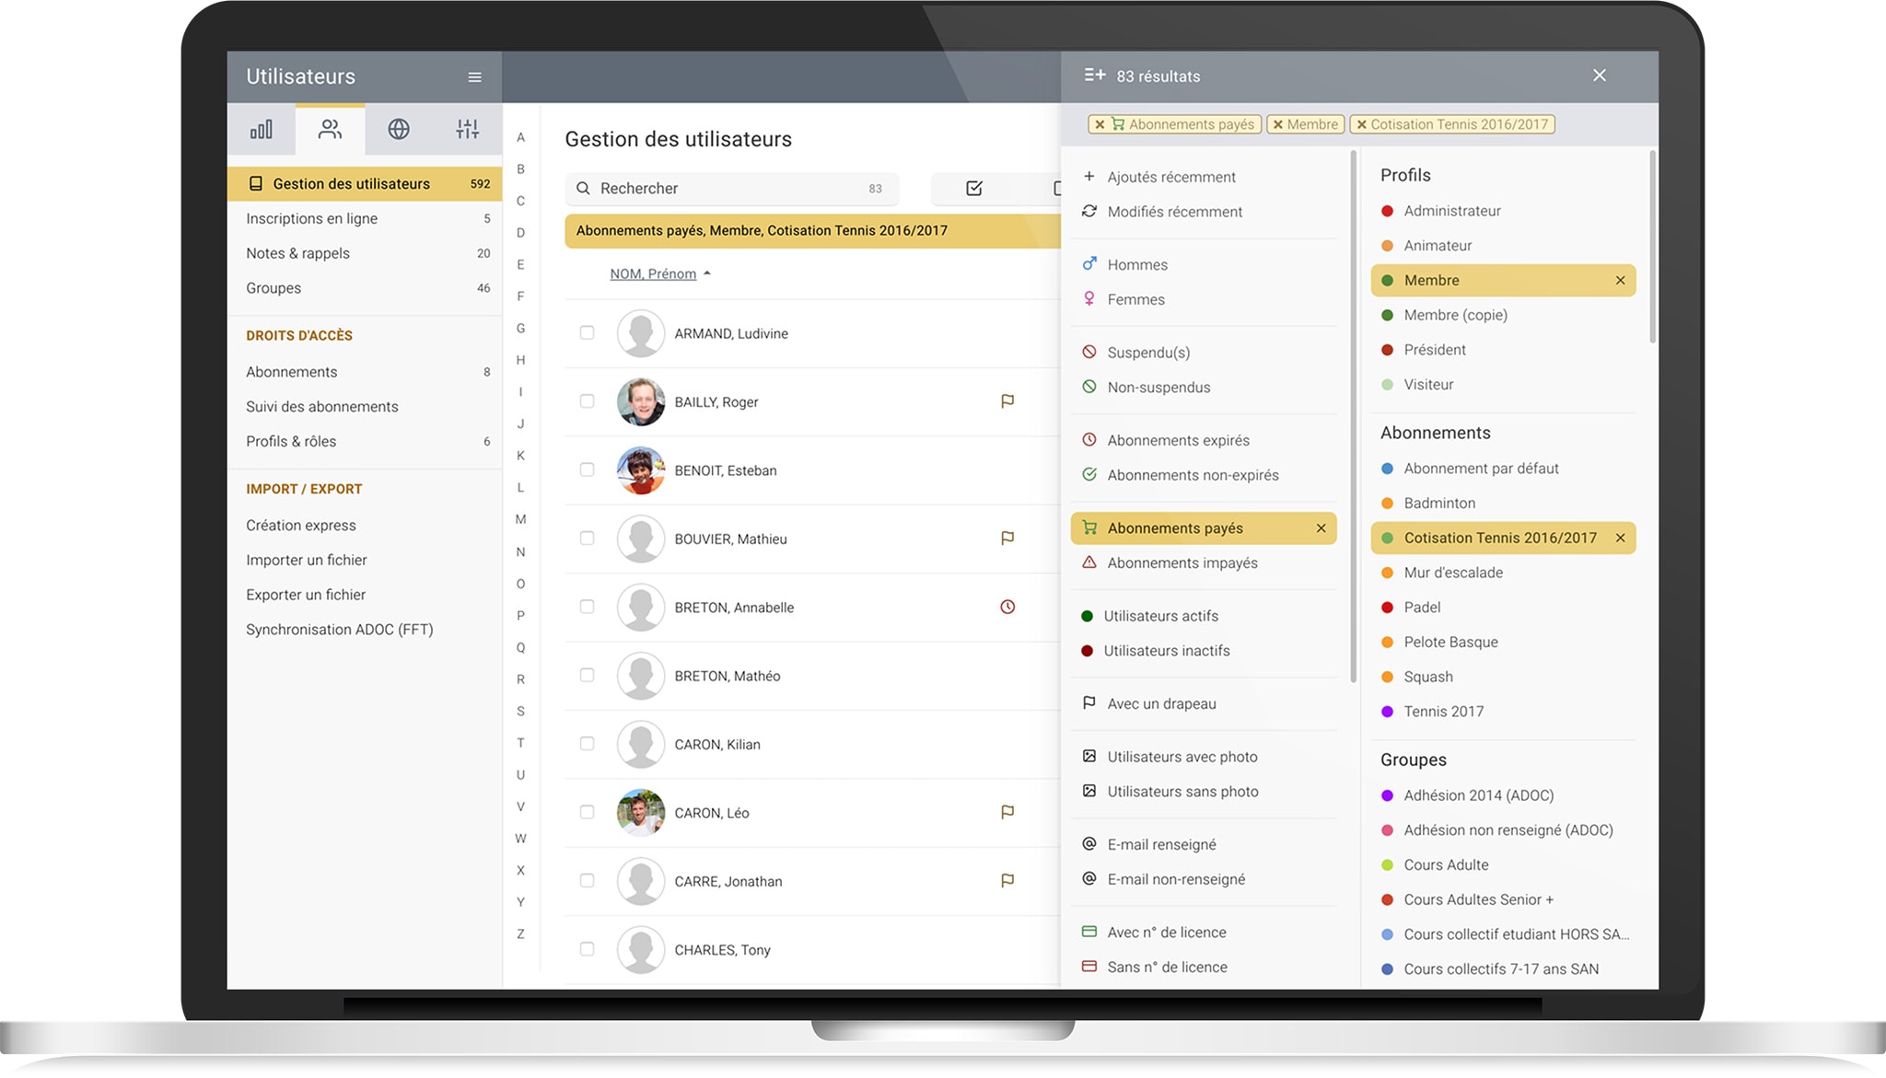Open the sliders settings tab
Image resolution: width=1886 pixels, height=1078 pixels.
[x=467, y=130]
